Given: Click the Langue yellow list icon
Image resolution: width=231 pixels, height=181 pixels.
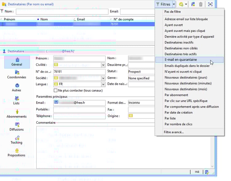Looking at the screenshot, I should [56, 84].
